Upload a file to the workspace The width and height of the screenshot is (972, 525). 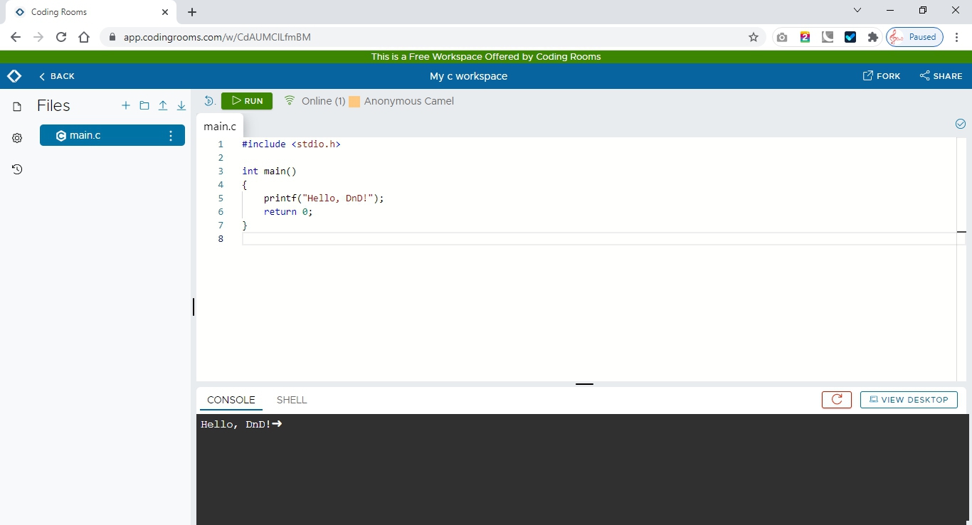(x=163, y=105)
